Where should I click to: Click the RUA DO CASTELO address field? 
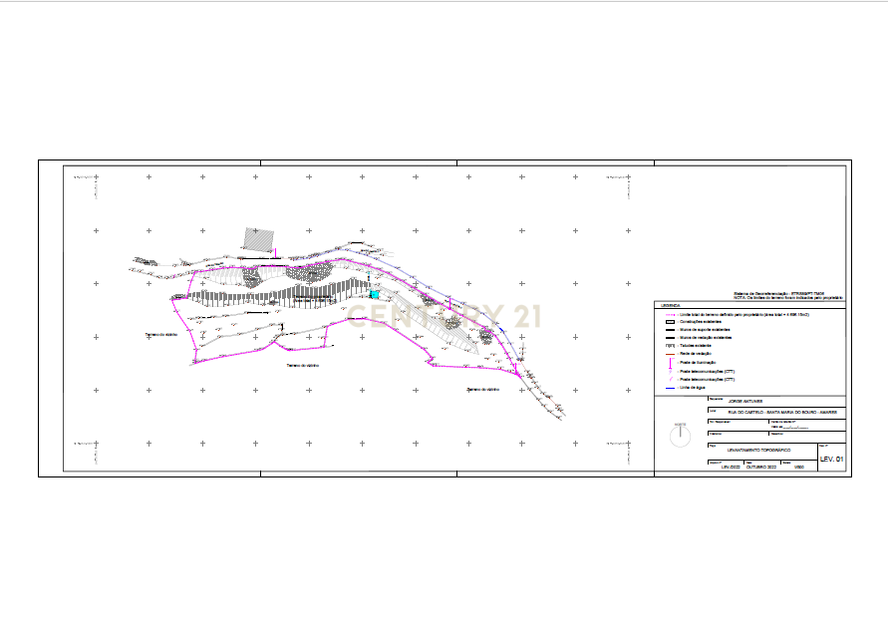pyautogui.click(x=782, y=413)
